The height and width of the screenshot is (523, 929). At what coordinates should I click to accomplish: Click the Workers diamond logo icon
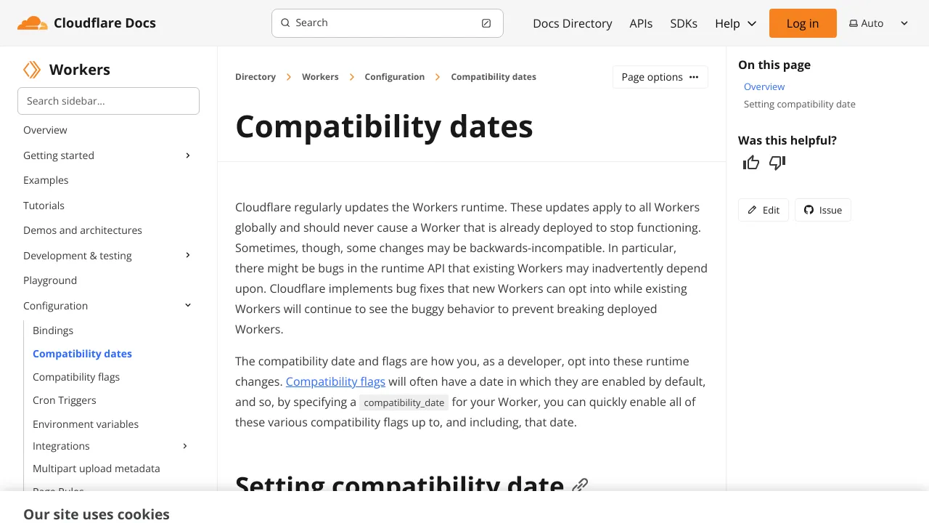[x=32, y=70]
